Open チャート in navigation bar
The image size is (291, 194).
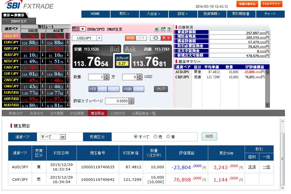click(x=270, y=14)
